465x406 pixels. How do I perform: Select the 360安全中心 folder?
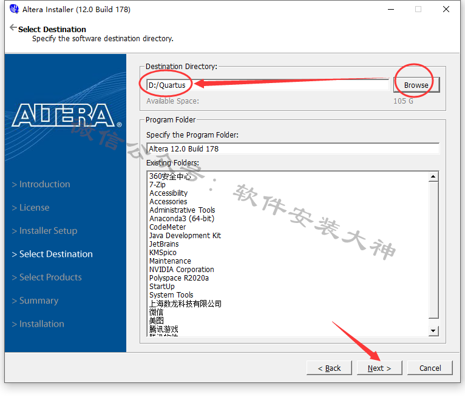(170, 176)
